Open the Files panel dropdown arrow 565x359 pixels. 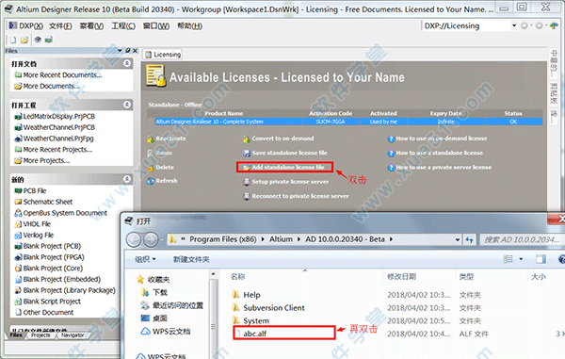tap(120, 51)
